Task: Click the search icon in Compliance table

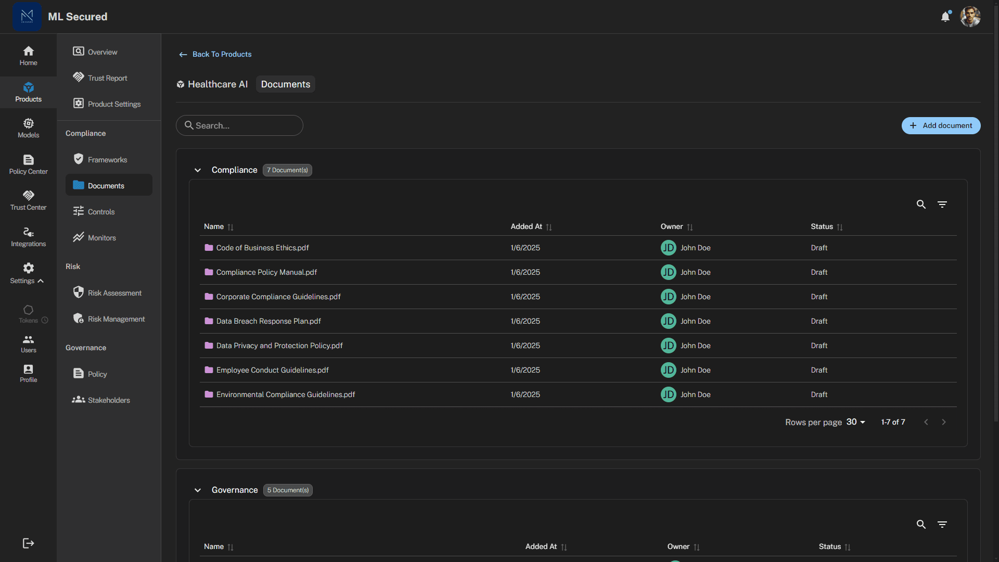Action: [x=921, y=205]
